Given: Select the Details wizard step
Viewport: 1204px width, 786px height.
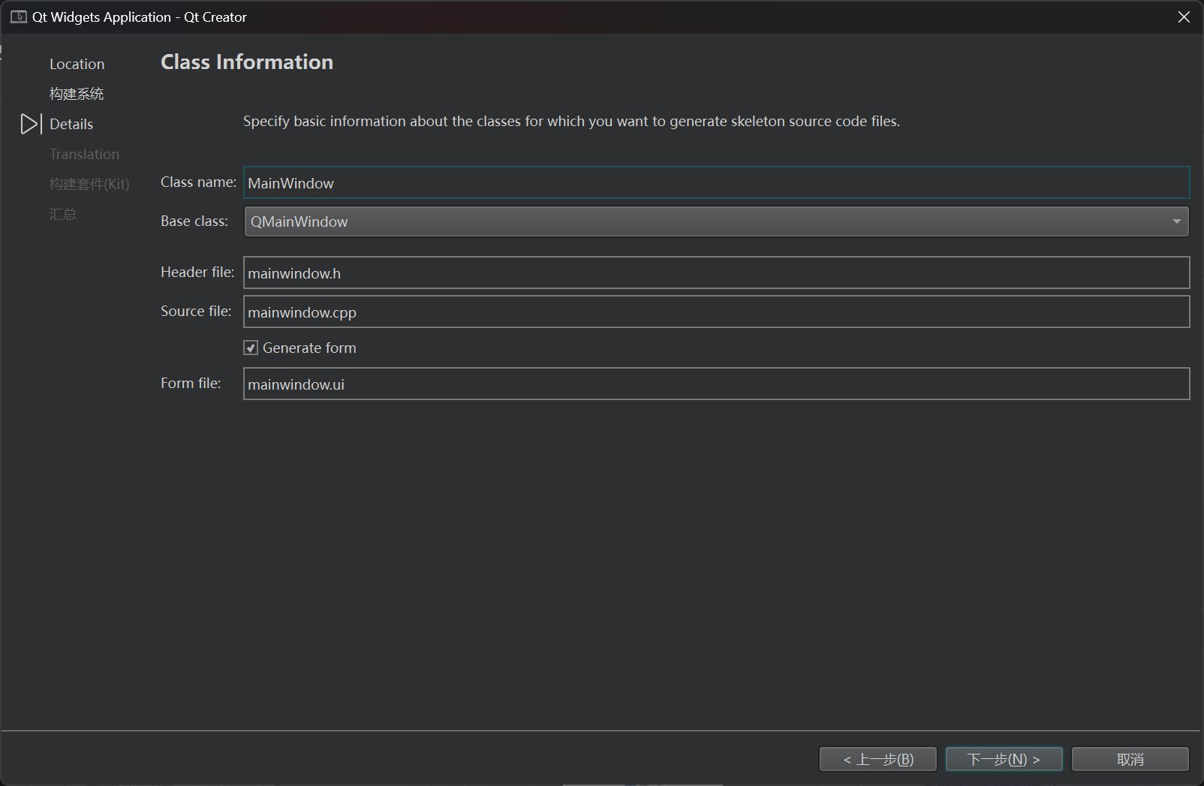Looking at the screenshot, I should [x=71, y=124].
